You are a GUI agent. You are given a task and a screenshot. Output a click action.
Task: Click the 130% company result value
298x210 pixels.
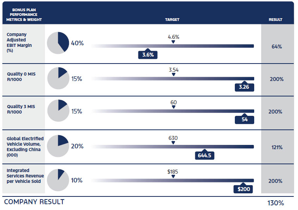tap(276, 203)
